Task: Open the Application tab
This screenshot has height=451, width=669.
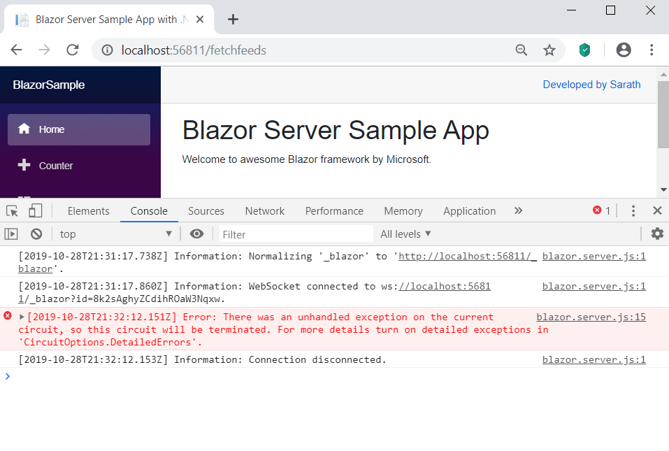Action: click(469, 211)
